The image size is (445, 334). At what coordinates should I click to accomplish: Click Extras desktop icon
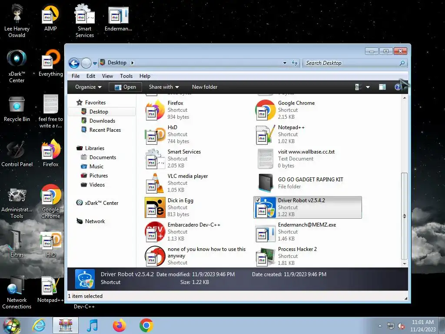tap(17, 244)
